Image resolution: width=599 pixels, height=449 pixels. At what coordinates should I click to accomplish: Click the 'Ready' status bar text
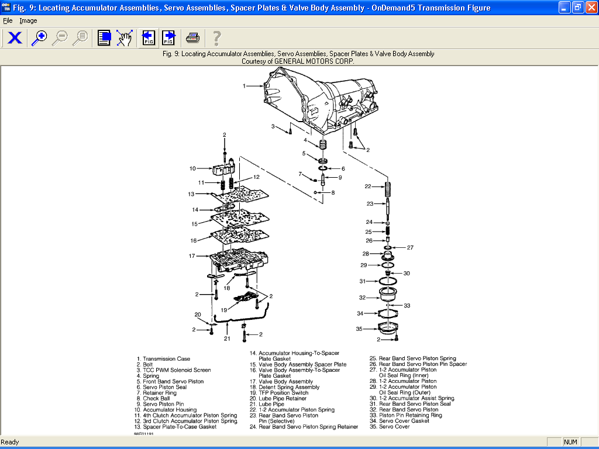pos(10,442)
